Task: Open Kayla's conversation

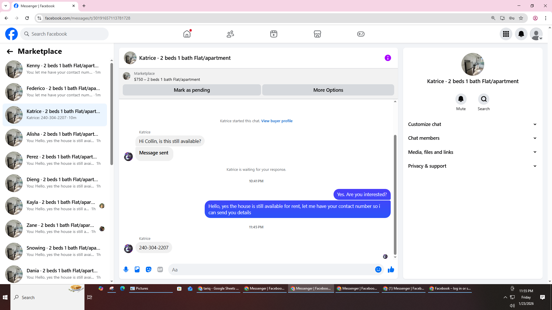Action: [55, 206]
